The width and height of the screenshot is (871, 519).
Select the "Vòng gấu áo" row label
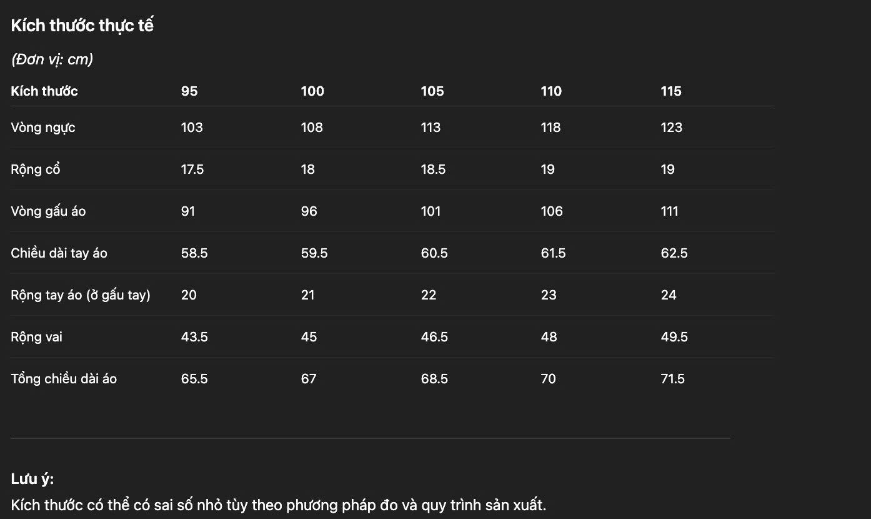pyautogui.click(x=48, y=211)
